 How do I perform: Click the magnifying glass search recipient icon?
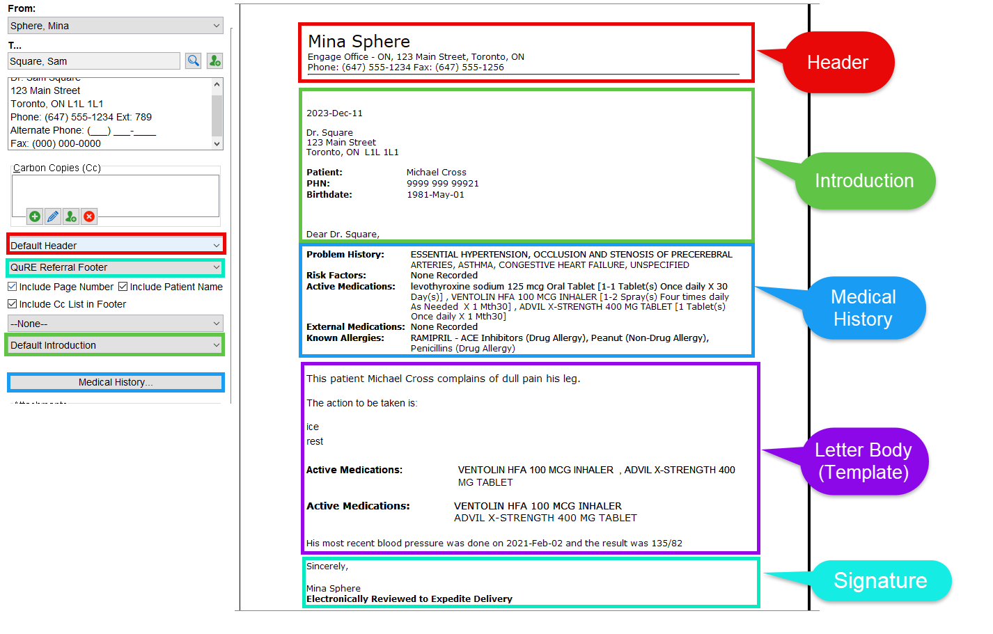coord(194,61)
